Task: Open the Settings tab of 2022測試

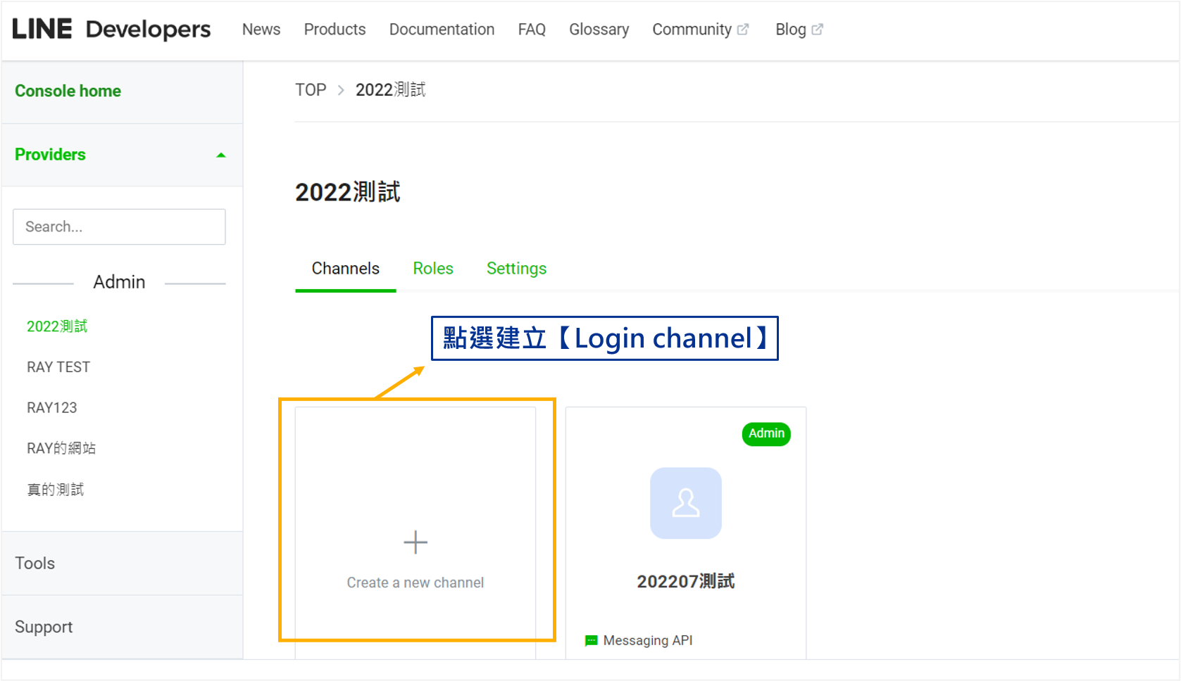Action: pos(516,268)
